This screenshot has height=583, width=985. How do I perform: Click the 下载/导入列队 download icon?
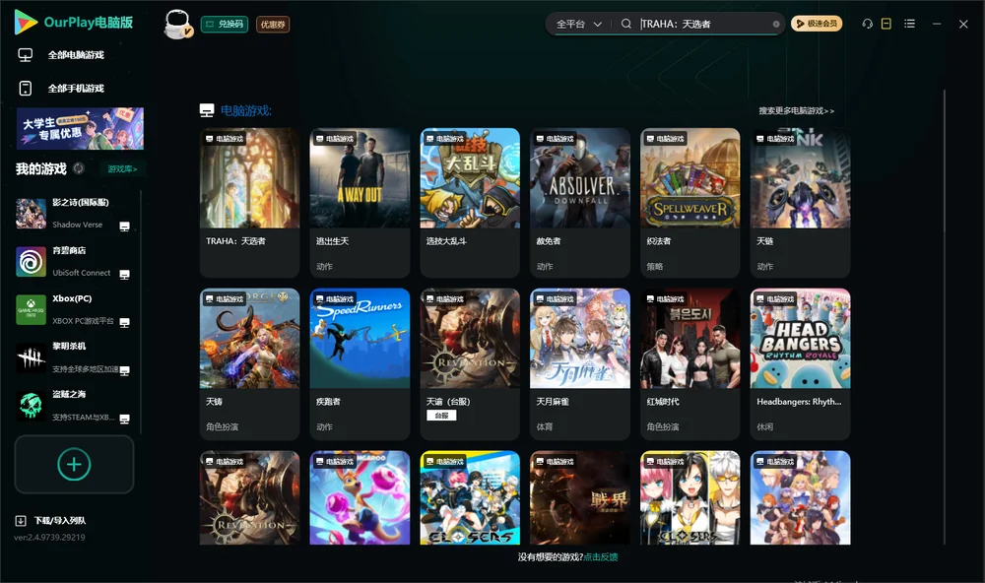coord(21,520)
